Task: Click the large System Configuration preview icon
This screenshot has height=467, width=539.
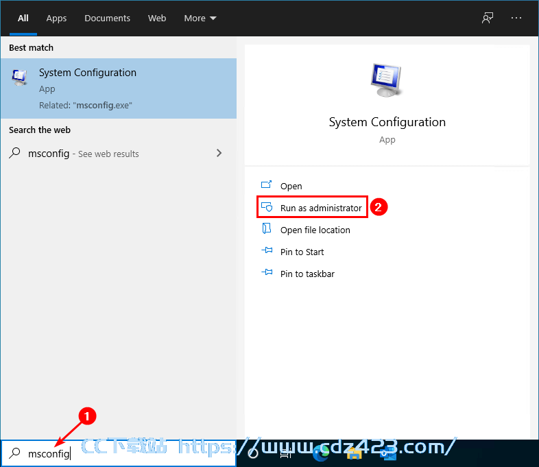Action: pos(387,80)
